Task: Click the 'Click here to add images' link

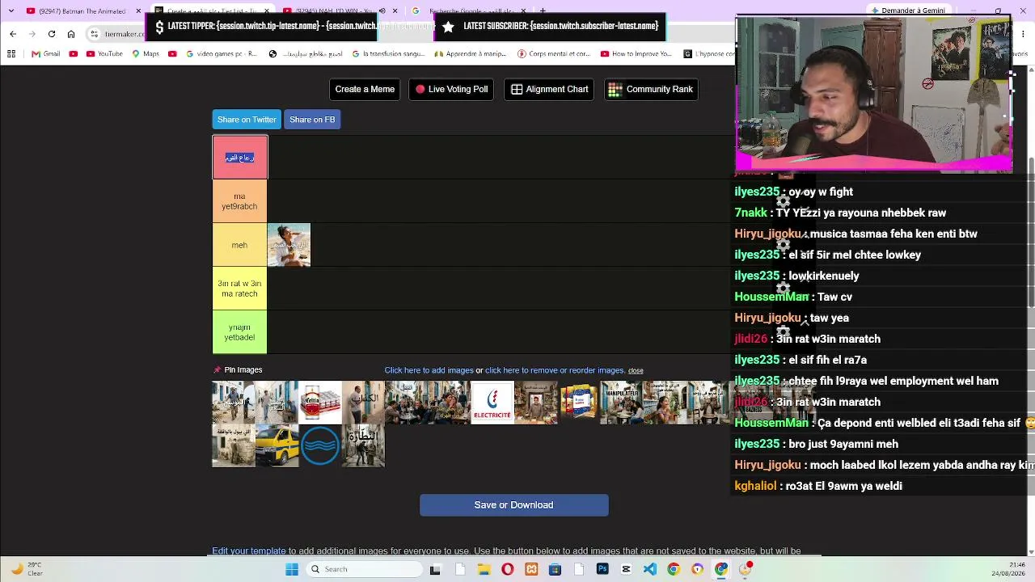Action: 429,370
